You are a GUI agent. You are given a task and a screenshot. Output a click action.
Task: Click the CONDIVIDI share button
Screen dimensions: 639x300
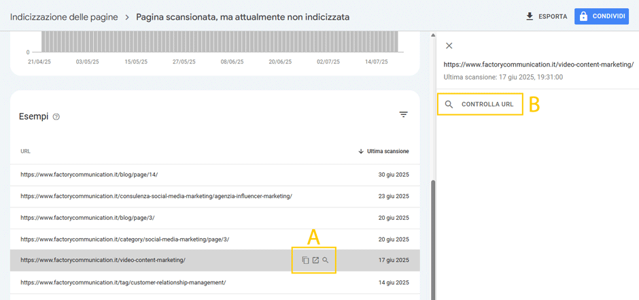pyautogui.click(x=602, y=17)
